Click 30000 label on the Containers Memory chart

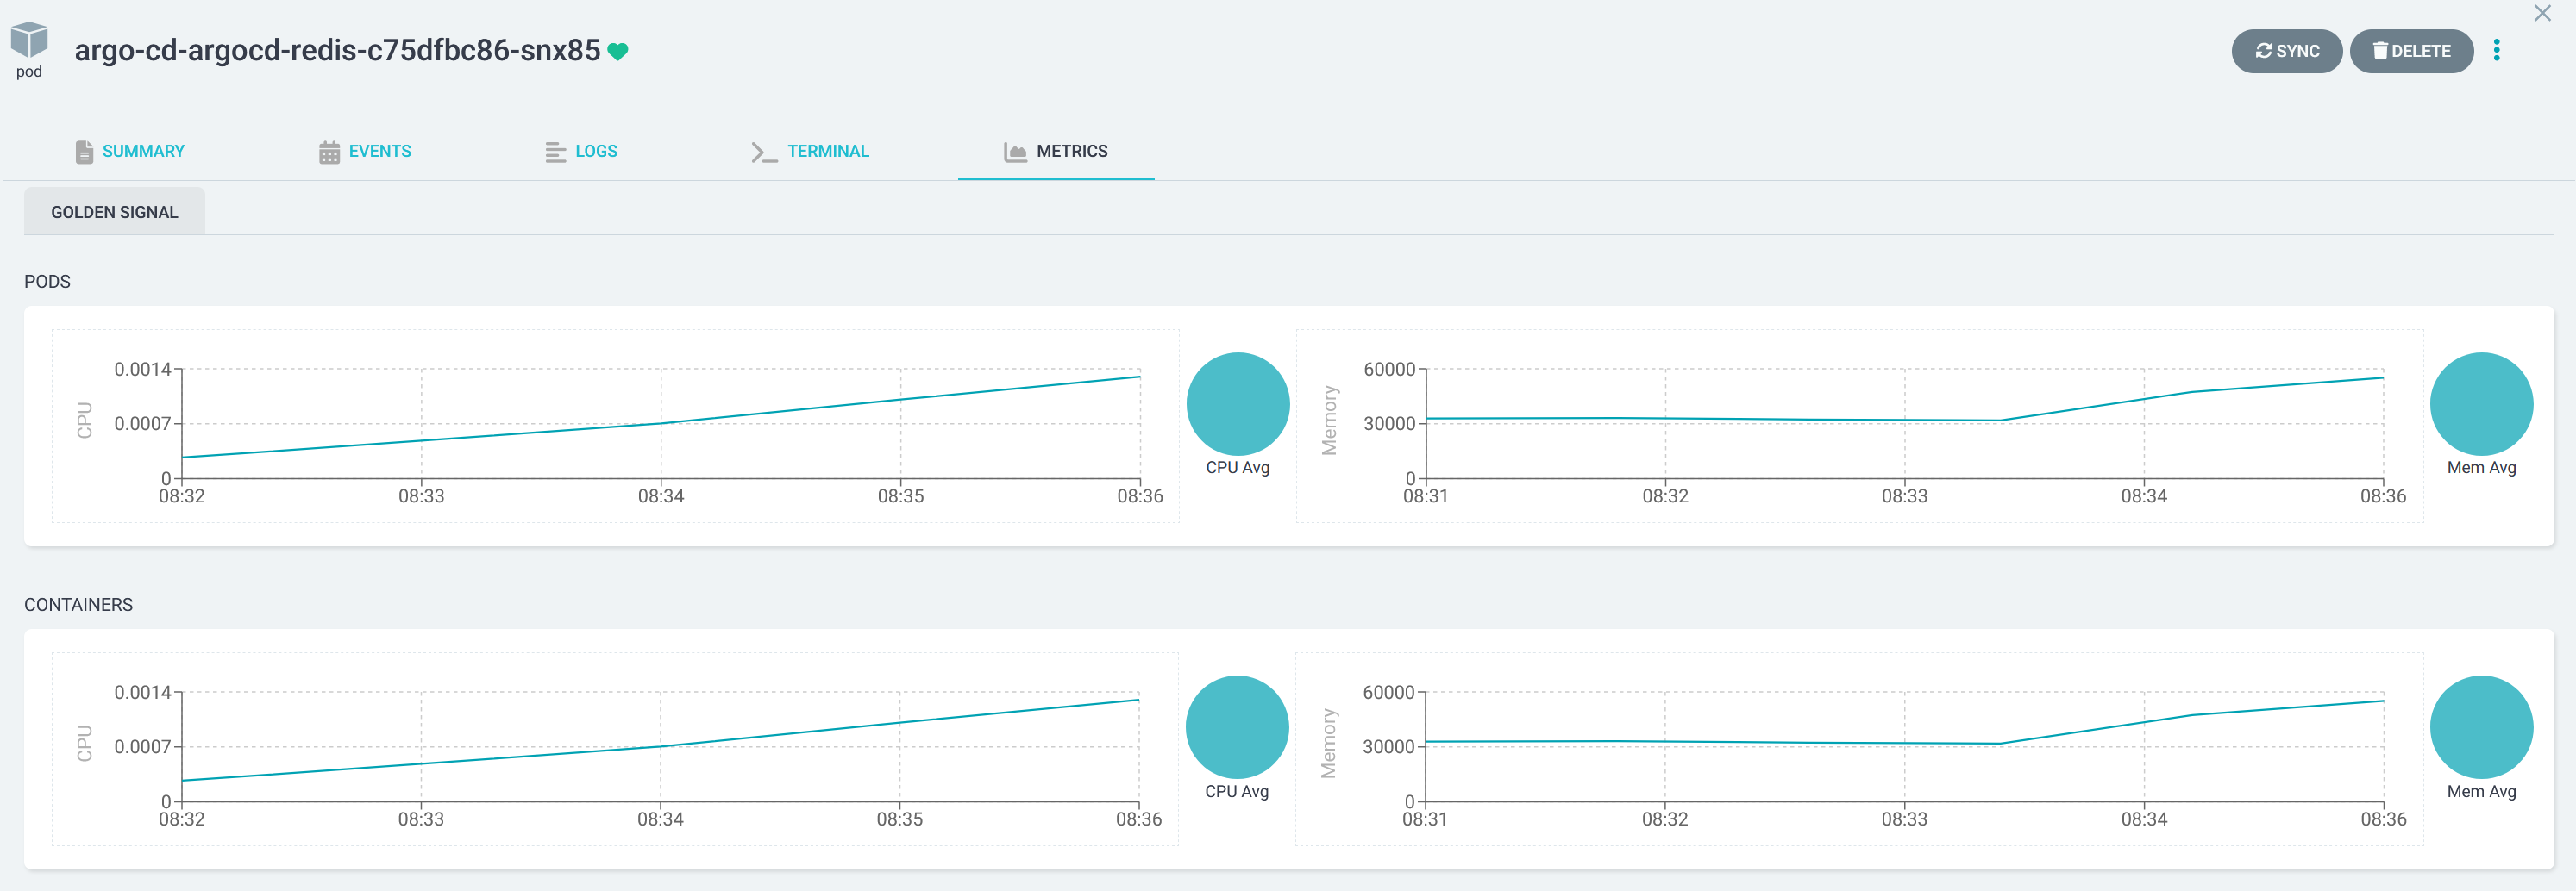[x=1388, y=747]
